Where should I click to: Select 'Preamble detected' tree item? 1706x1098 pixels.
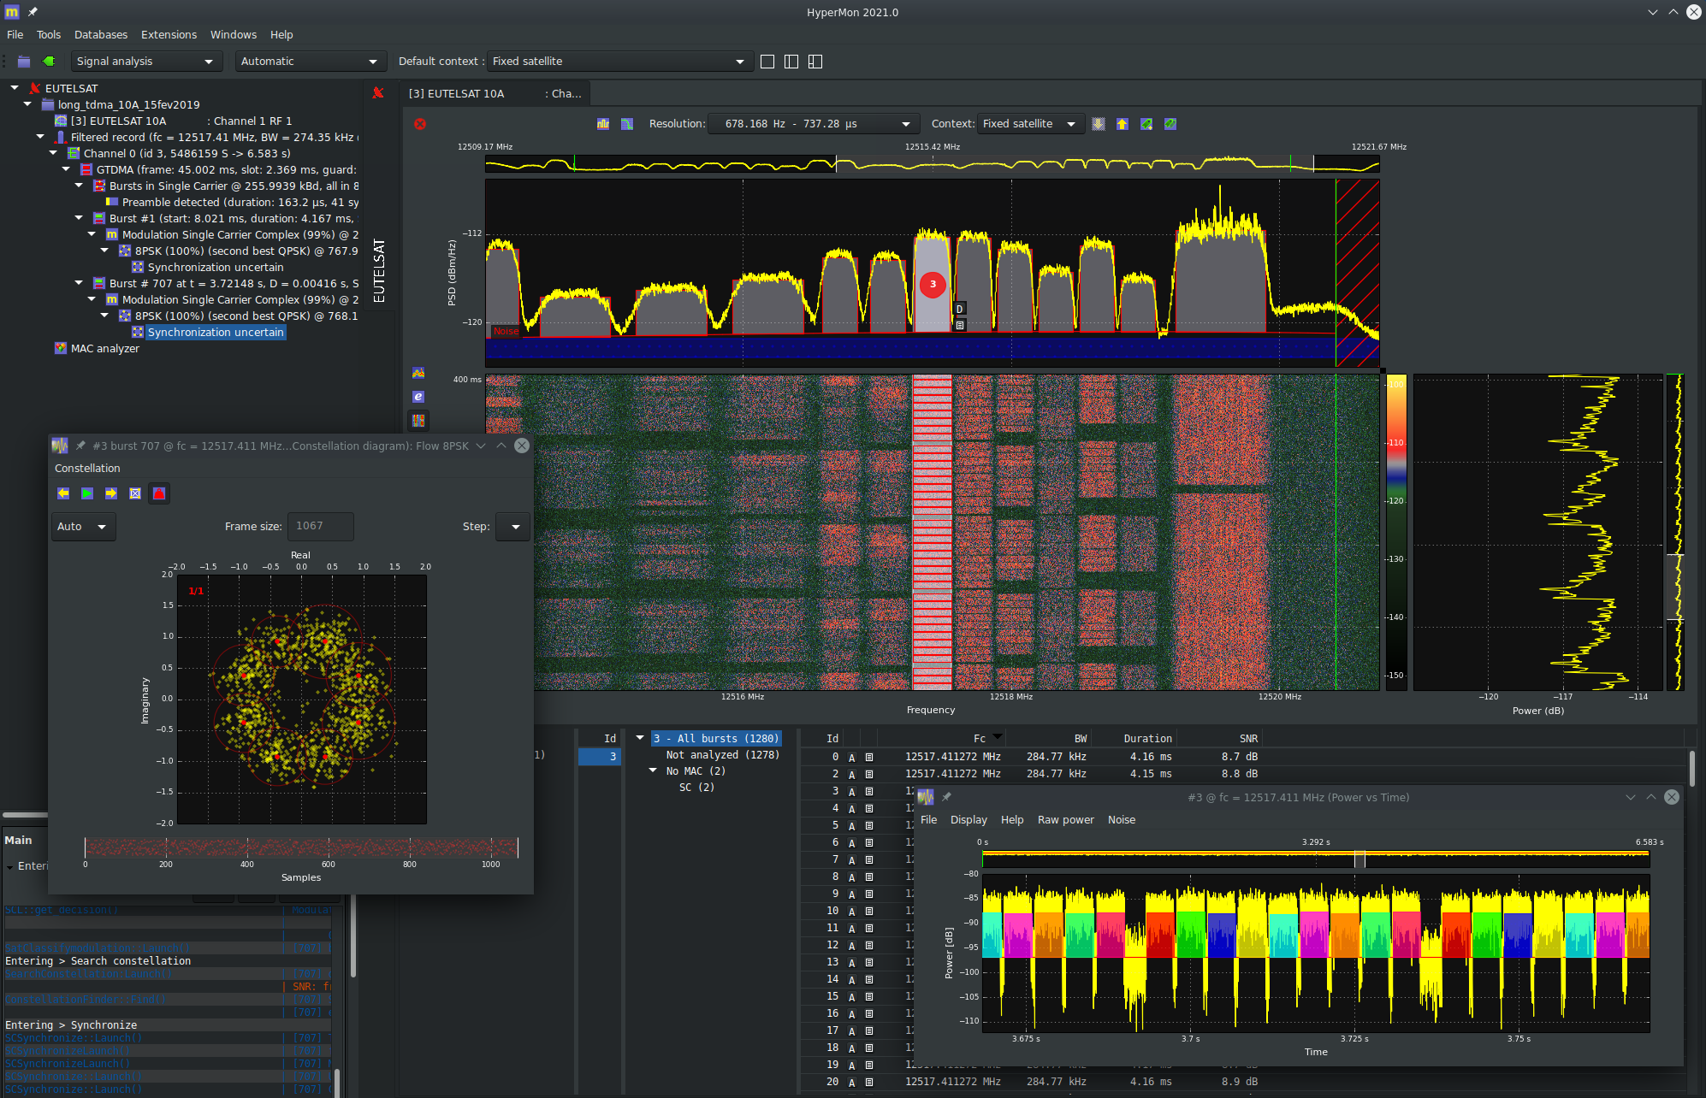[x=240, y=203]
